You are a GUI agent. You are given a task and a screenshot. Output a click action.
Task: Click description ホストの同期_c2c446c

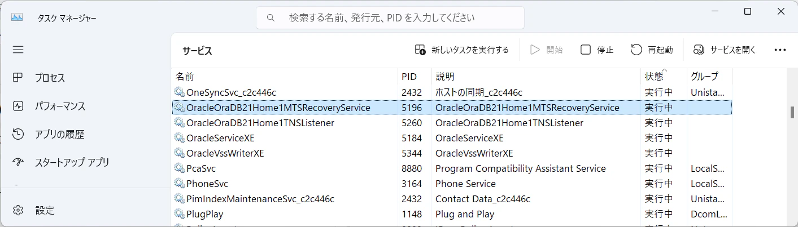pyautogui.click(x=478, y=92)
